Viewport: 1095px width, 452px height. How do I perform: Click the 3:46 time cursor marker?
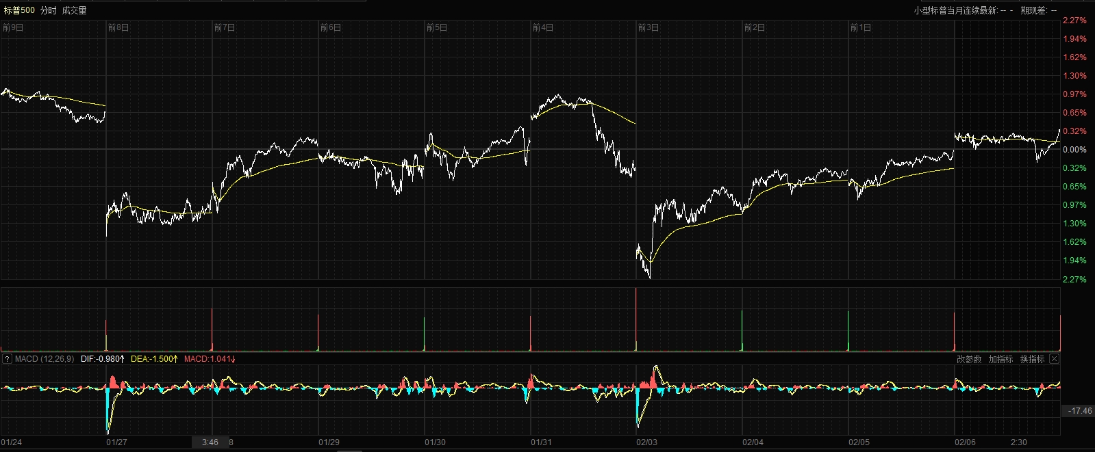[x=210, y=442]
